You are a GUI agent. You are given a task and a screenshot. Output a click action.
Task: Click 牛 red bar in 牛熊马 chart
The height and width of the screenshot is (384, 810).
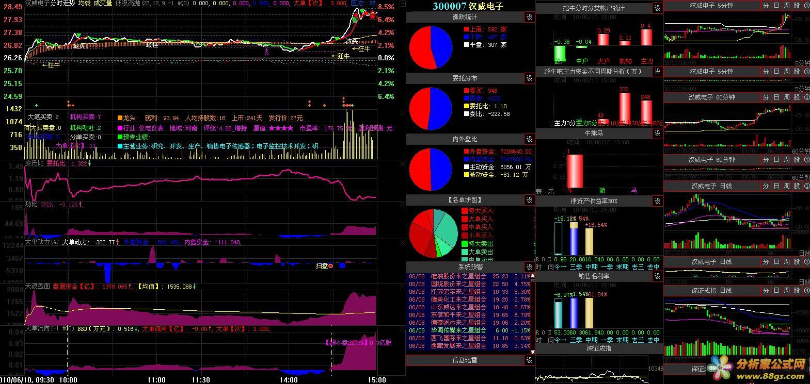(x=575, y=171)
